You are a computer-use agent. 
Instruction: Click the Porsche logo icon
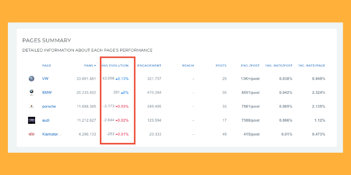pyautogui.click(x=32, y=106)
